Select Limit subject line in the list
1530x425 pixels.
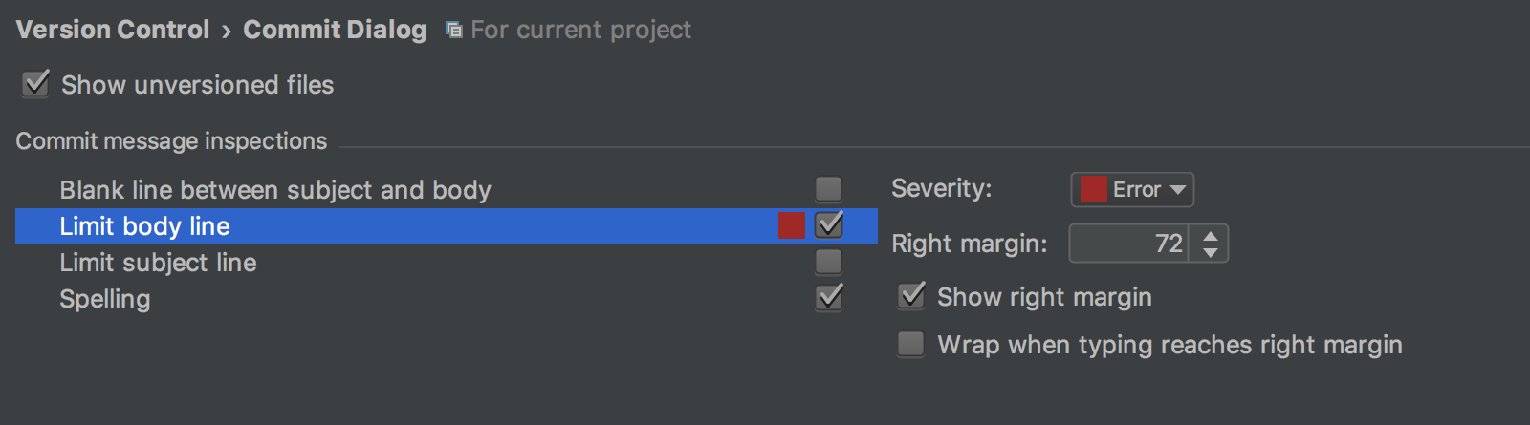click(447, 263)
